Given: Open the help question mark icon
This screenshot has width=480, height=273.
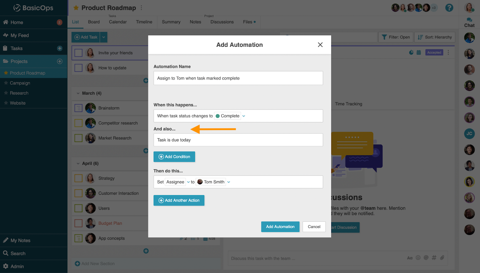Looking at the screenshot, I should click(449, 8).
